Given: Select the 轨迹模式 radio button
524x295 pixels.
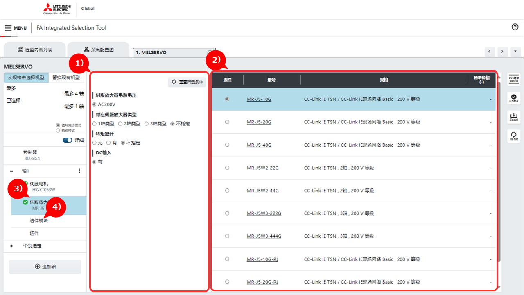Looking at the screenshot, I should coord(58,131).
